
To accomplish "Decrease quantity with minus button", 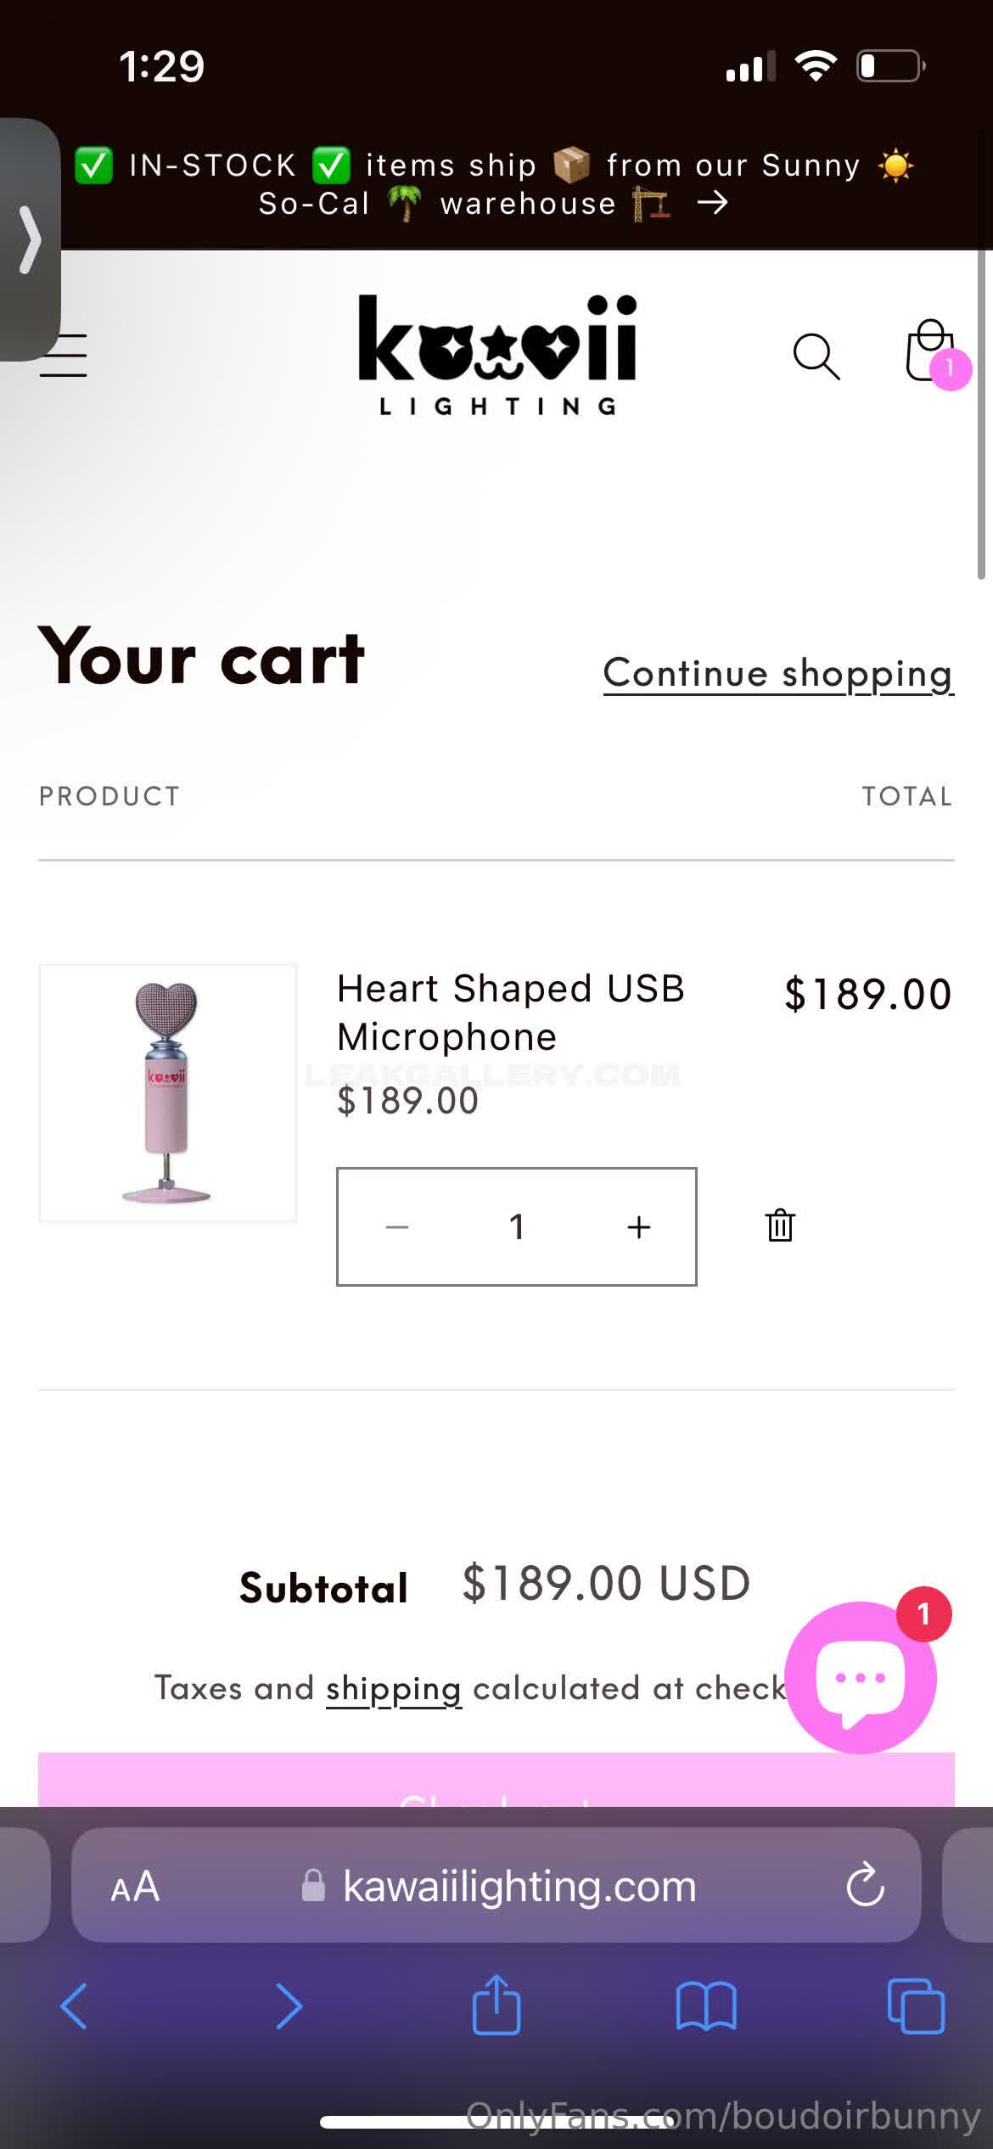I will click(397, 1226).
